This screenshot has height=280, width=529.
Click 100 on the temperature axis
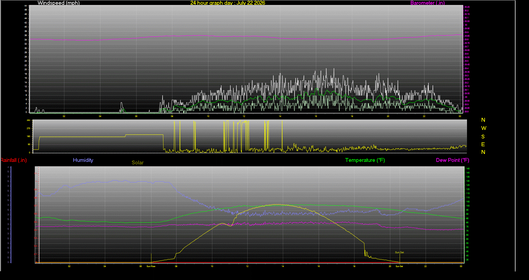pos(468,206)
